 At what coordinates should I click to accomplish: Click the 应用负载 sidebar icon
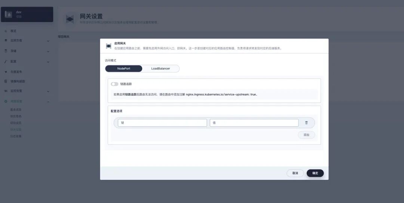coord(6,41)
